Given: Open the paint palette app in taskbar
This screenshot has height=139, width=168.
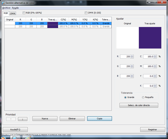Looking at the screenshot, I should coord(28,138).
